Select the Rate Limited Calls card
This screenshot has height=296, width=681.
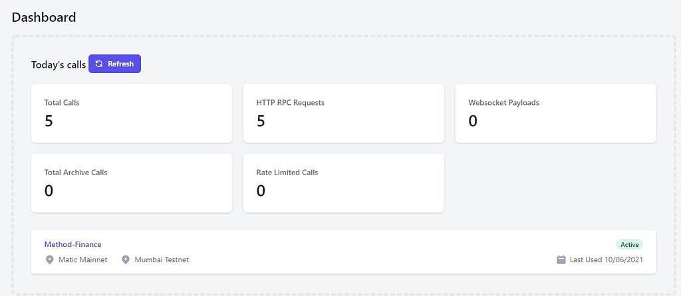click(x=344, y=183)
